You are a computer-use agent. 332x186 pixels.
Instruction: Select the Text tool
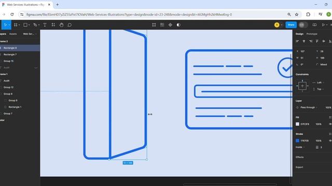click(x=45, y=25)
